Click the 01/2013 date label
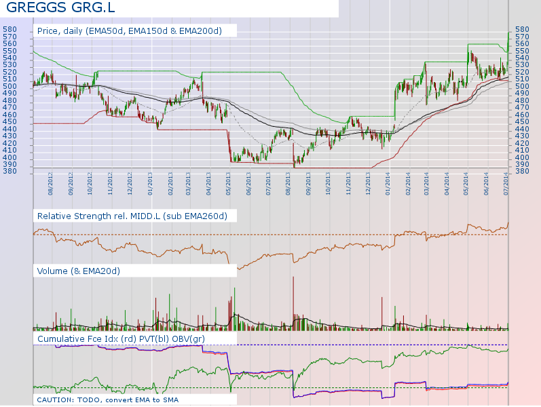This screenshot has width=541, height=407. click(150, 184)
